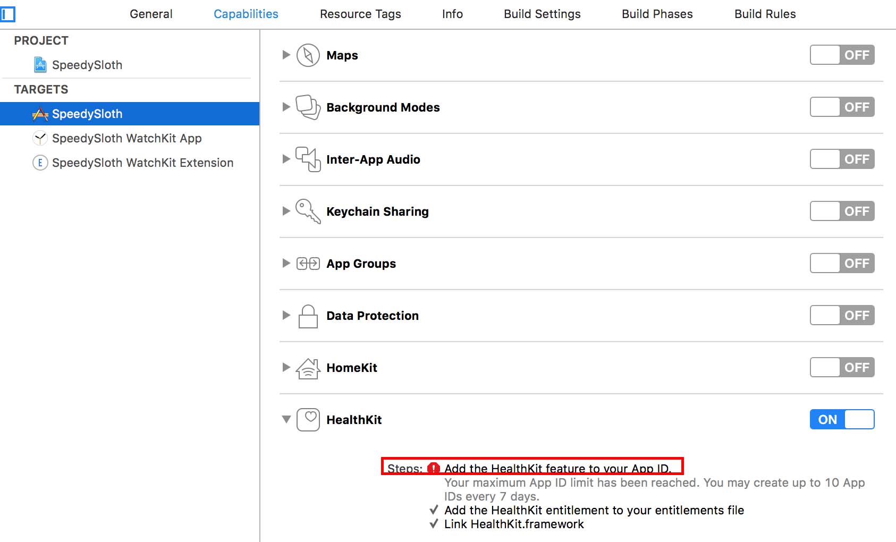Image resolution: width=896 pixels, height=542 pixels.
Task: Click the Background Modes stacked icon
Action: (x=308, y=107)
